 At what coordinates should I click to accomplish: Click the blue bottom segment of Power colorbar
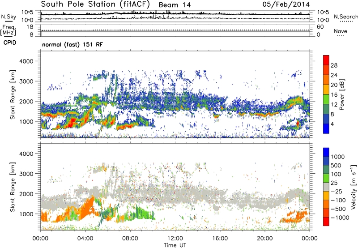[326, 128]
